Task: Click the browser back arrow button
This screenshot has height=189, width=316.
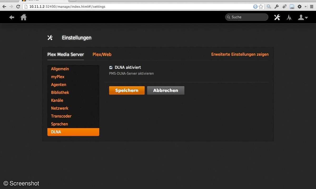Action: point(4,7)
